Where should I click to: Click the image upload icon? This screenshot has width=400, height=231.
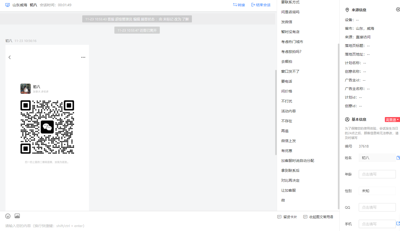pos(17,216)
